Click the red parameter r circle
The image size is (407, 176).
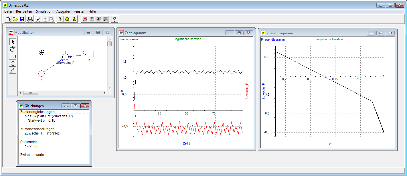(42, 74)
